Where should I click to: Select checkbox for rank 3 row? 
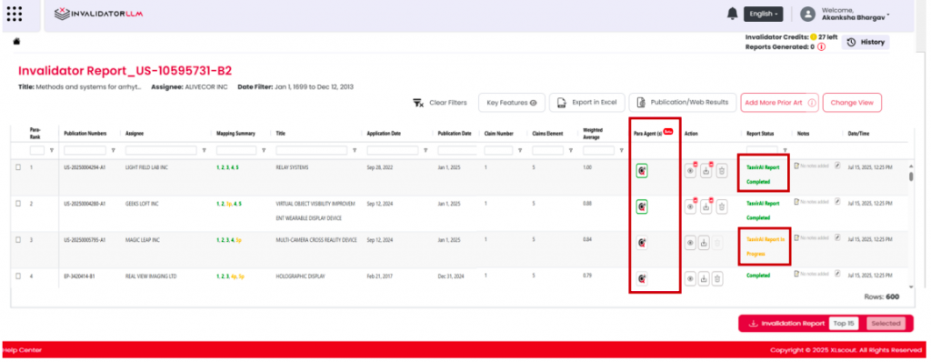[18, 239]
